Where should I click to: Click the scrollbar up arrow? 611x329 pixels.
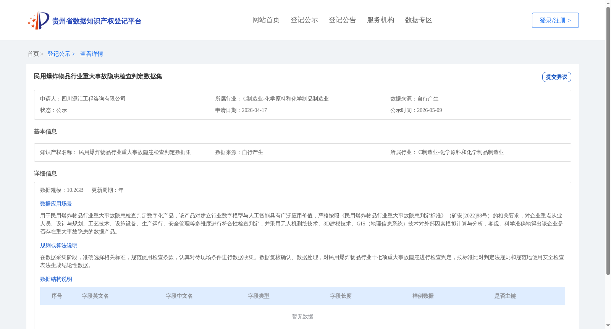608,3
